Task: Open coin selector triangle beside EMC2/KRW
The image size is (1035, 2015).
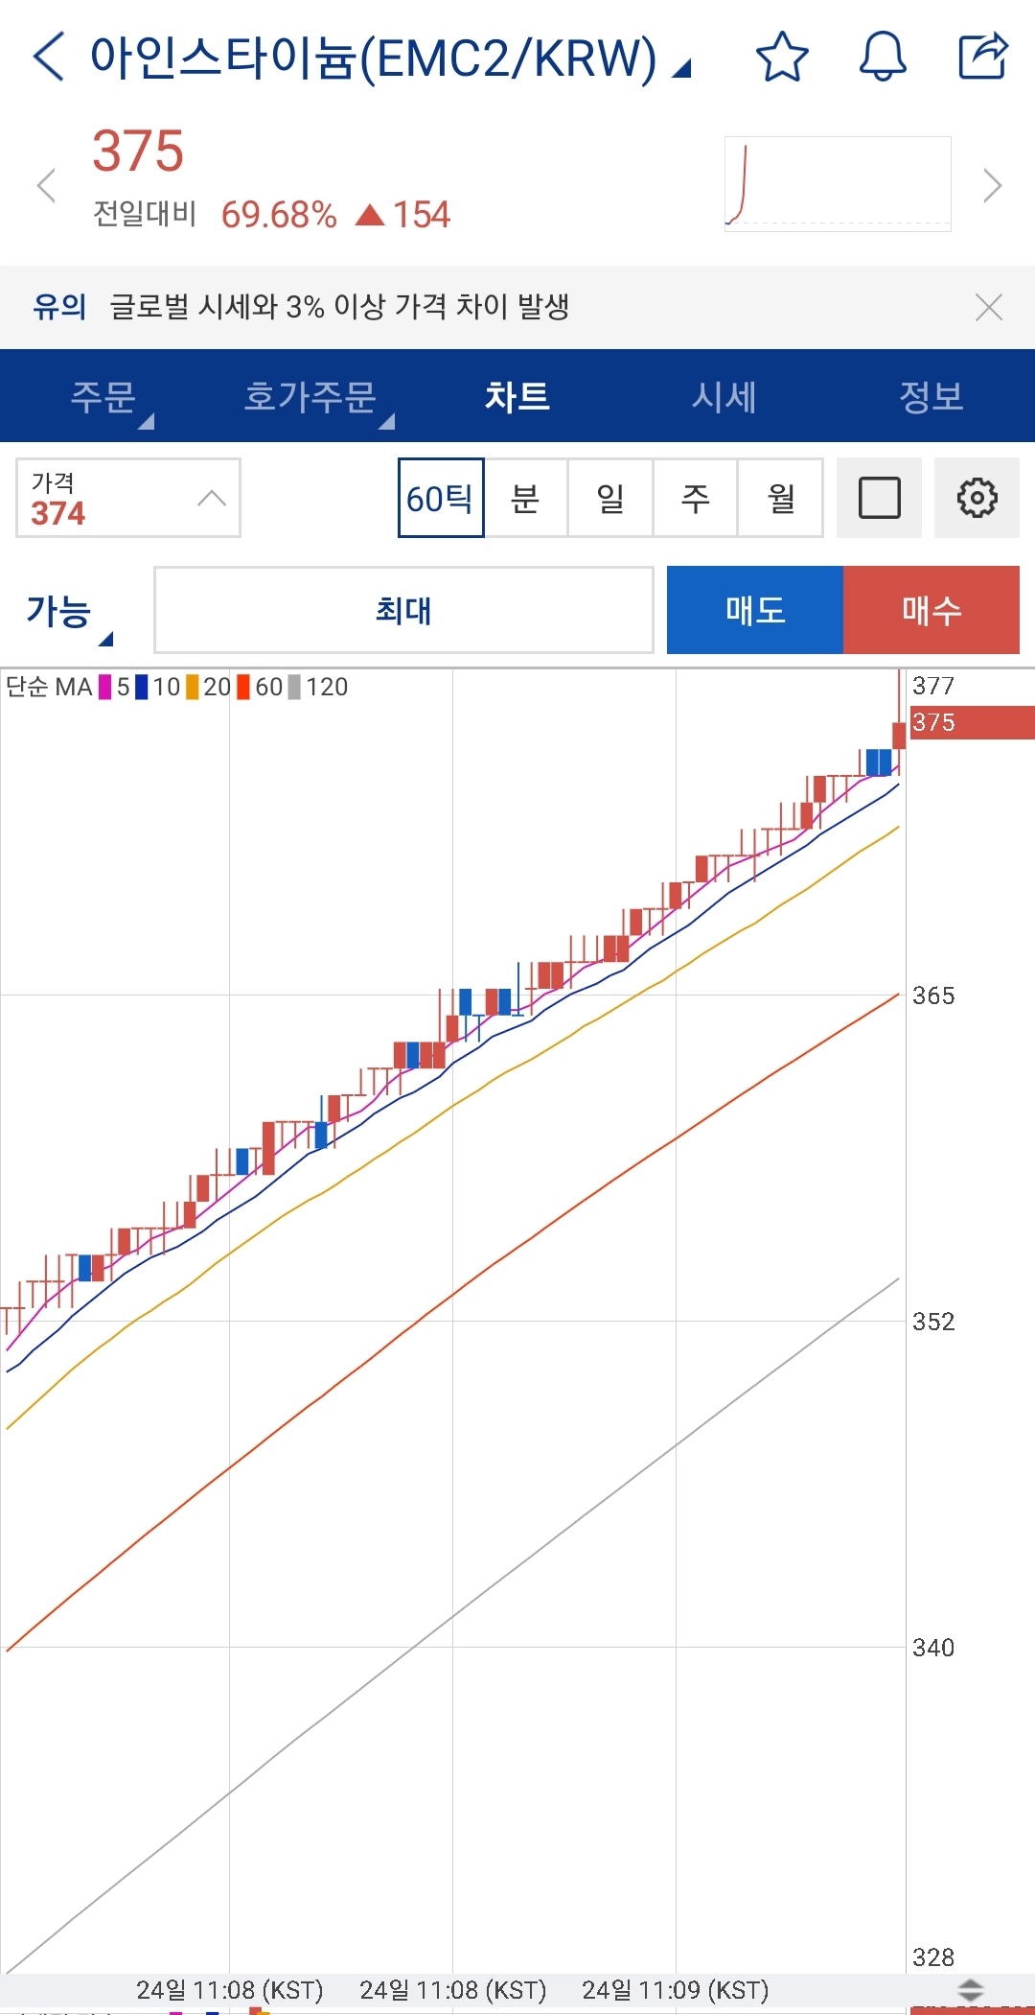Action: coord(681,68)
